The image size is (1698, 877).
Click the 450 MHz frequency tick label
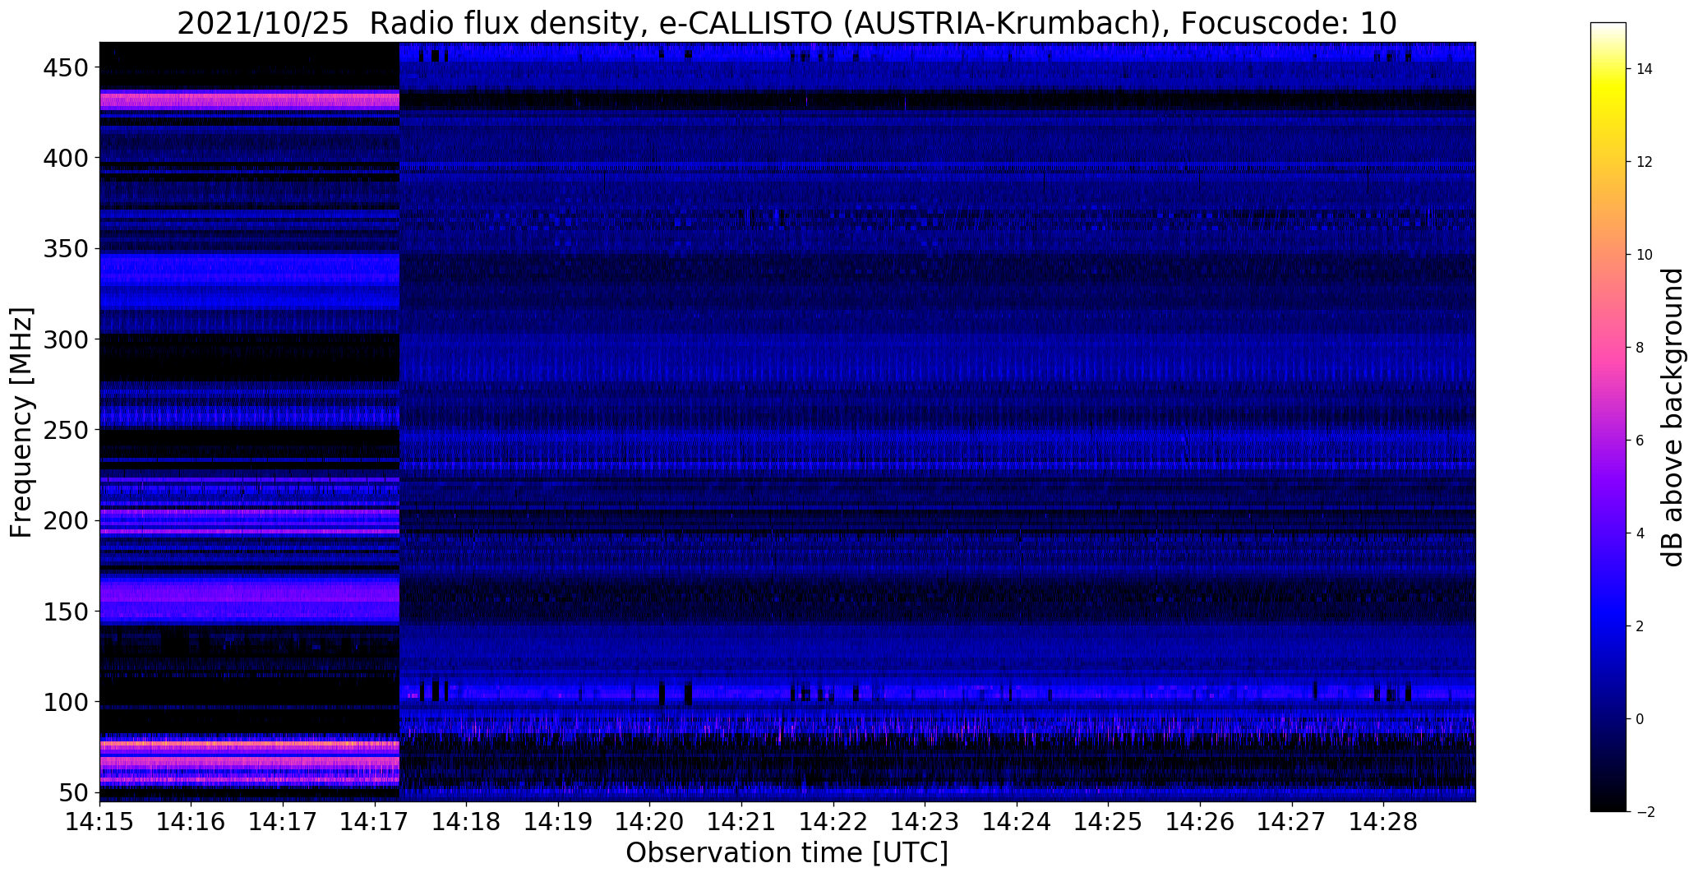point(66,67)
